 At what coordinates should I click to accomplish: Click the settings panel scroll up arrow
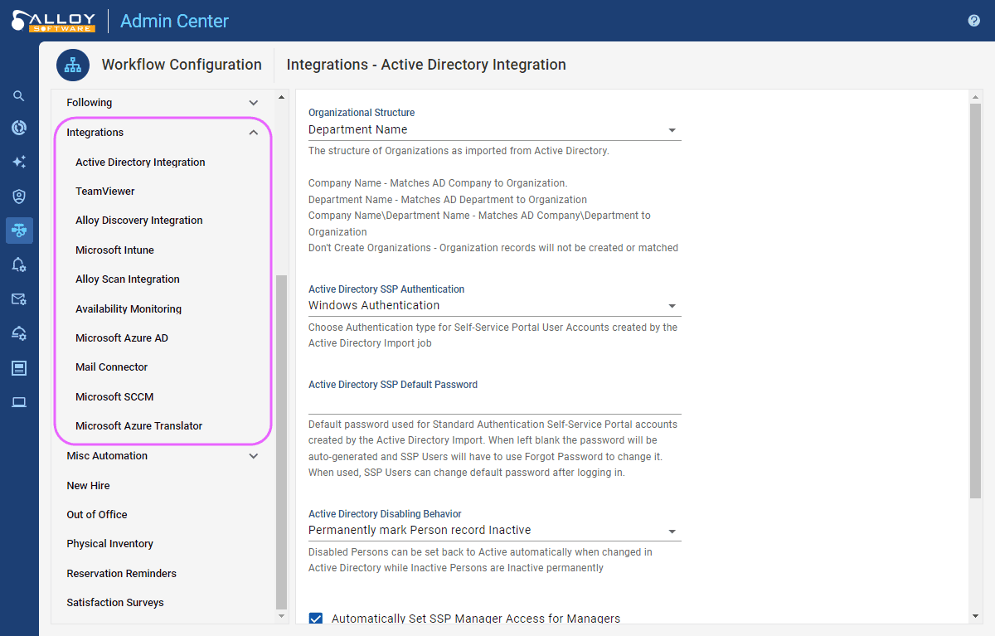tap(975, 96)
